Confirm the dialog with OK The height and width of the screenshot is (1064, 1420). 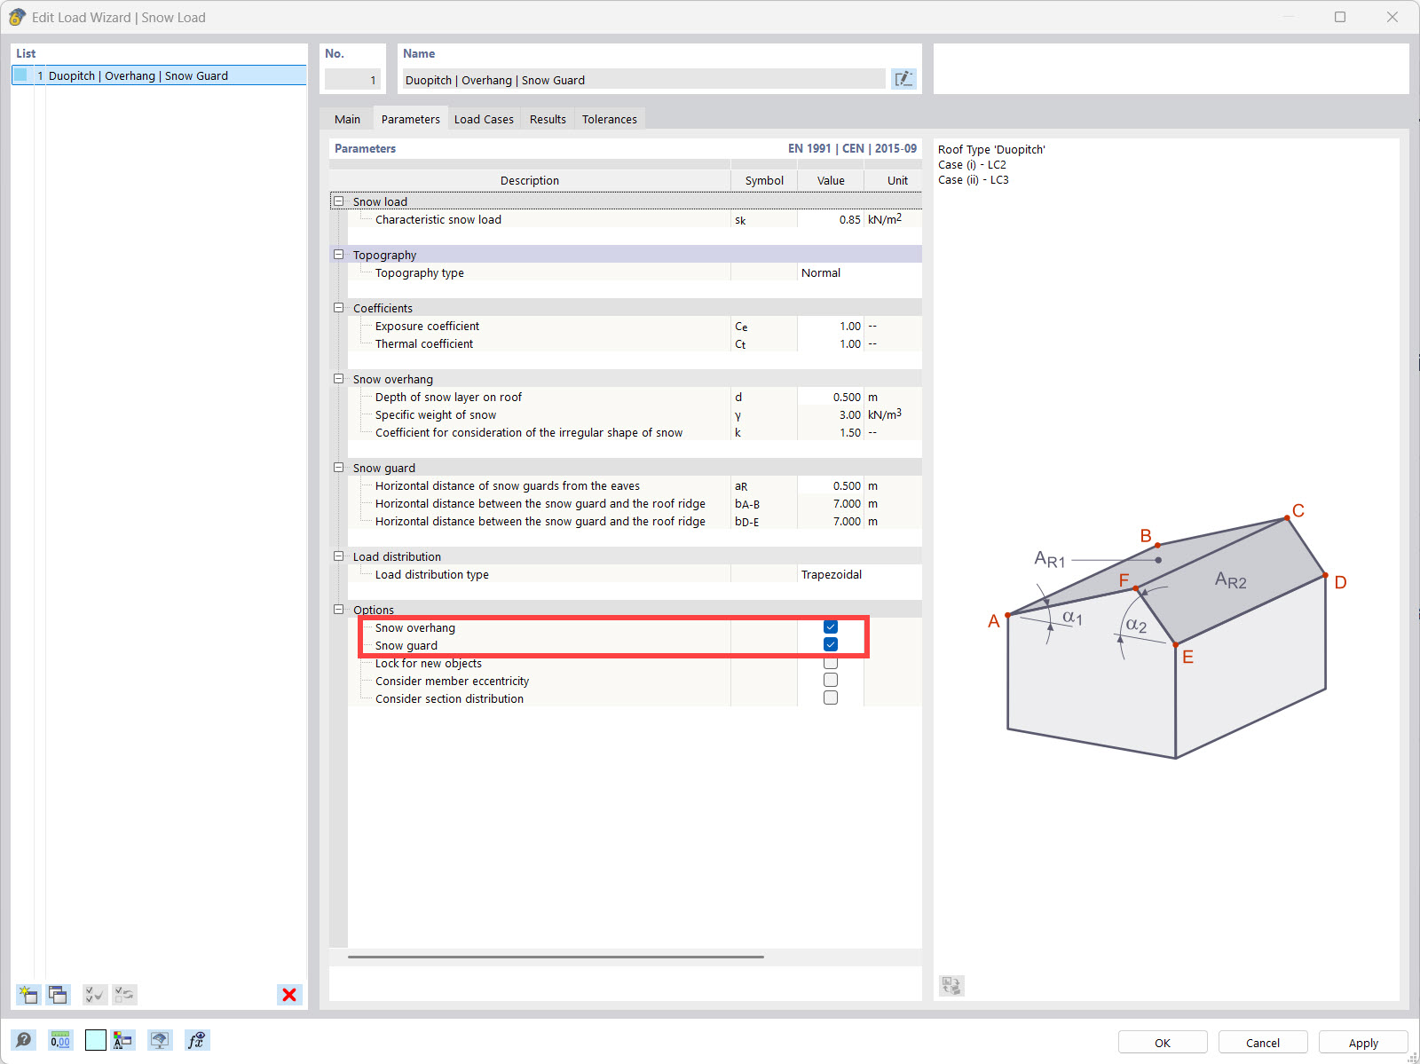click(1162, 1042)
